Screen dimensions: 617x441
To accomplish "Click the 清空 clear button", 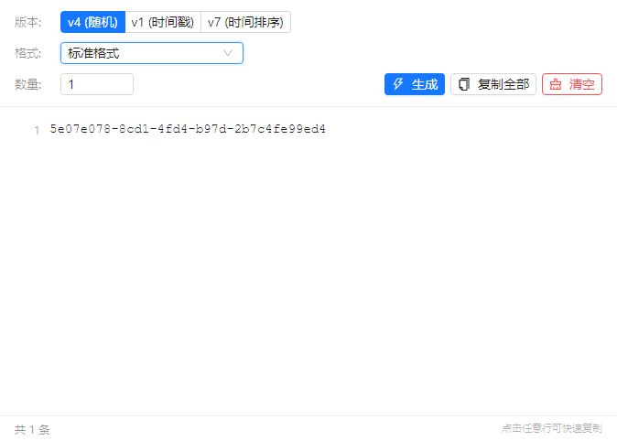I will click(572, 84).
